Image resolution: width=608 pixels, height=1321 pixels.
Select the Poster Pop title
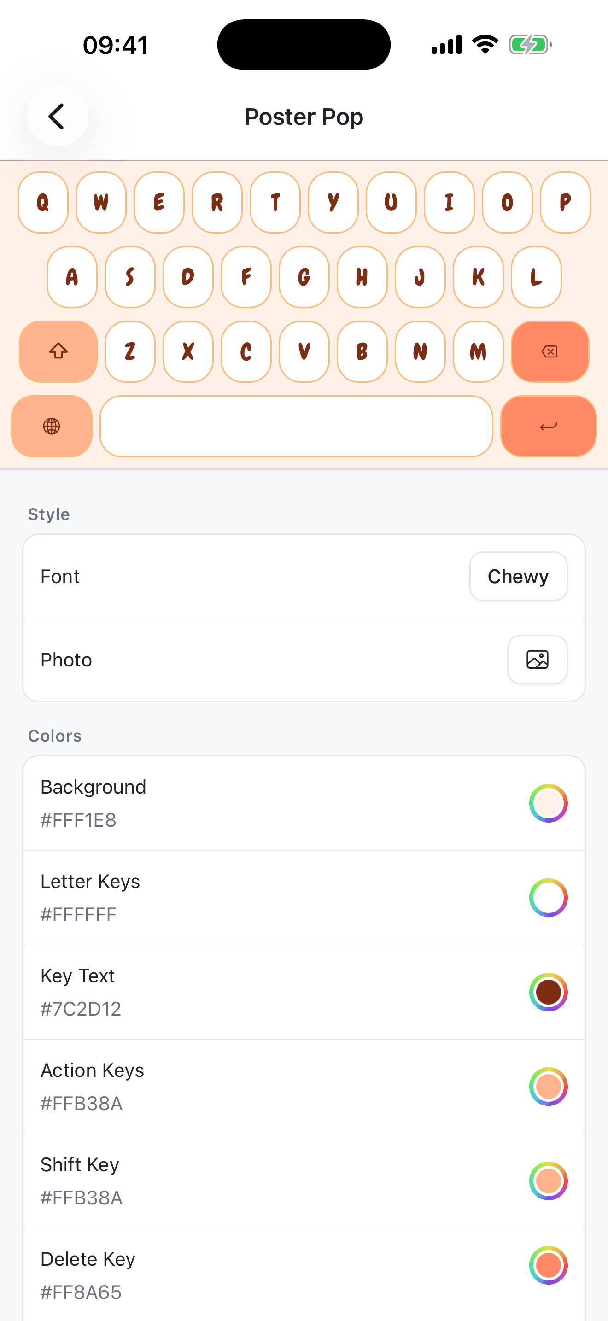[x=304, y=117]
